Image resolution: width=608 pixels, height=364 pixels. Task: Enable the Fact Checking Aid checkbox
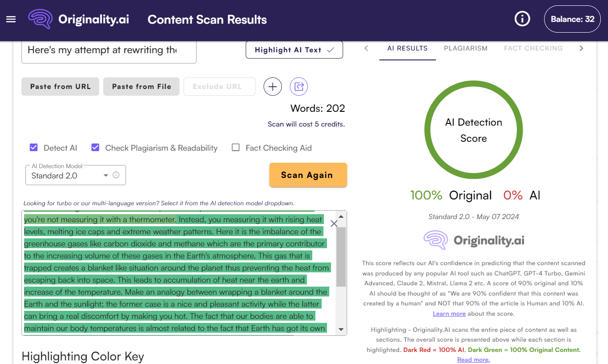(x=236, y=148)
